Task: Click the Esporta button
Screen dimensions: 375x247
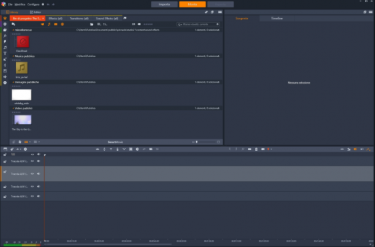Action: coord(220,4)
